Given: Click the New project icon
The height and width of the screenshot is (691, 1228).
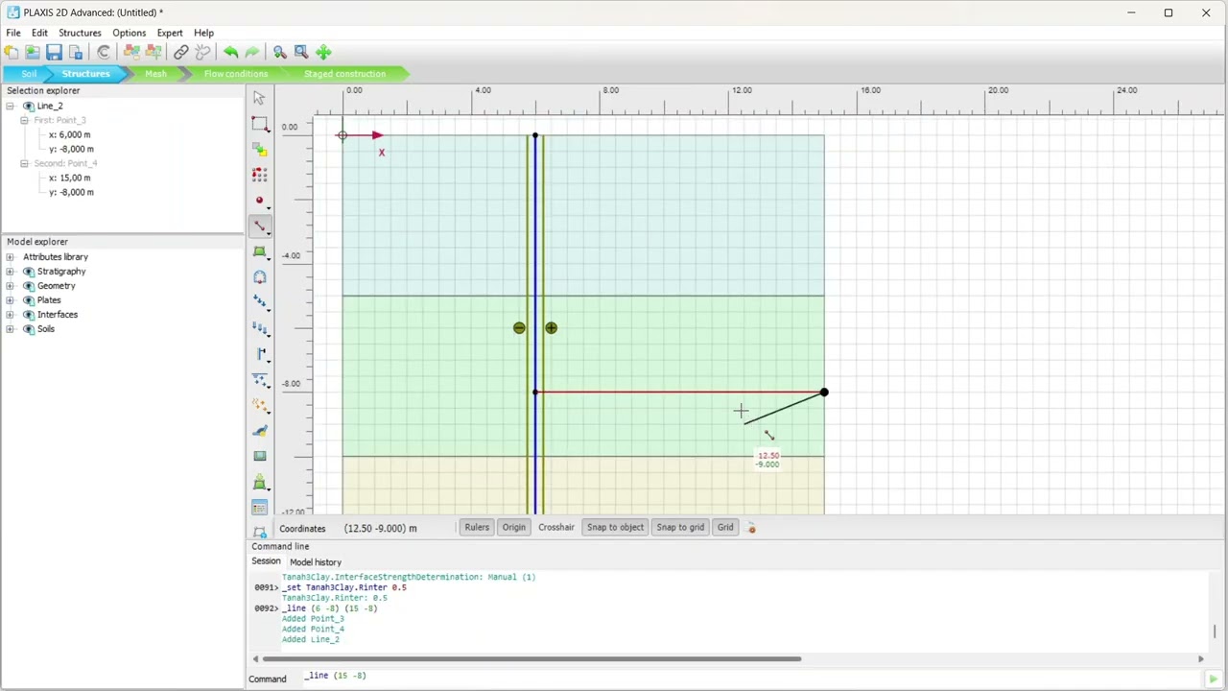Looking at the screenshot, I should (12, 52).
